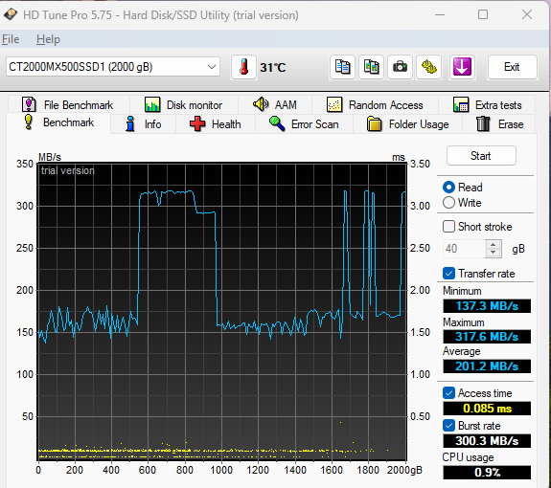
Task: Switch to the Error Scan tab
Action: pyautogui.click(x=304, y=124)
